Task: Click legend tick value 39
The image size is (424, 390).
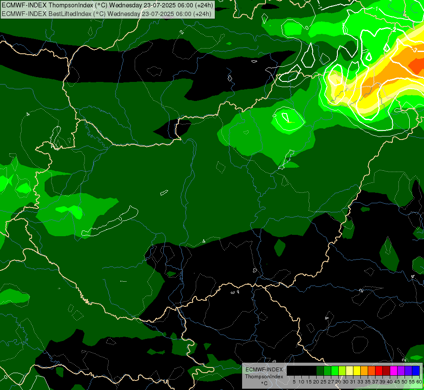Action: 382,382
